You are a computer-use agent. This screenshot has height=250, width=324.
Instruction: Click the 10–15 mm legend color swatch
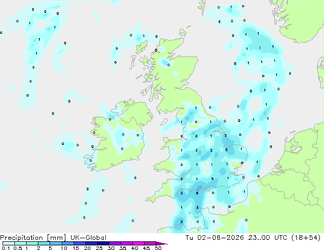[x=68, y=243]
